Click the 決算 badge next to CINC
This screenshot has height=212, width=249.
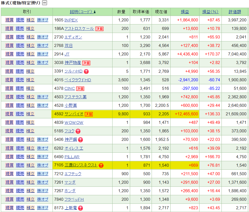(x=80, y=89)
